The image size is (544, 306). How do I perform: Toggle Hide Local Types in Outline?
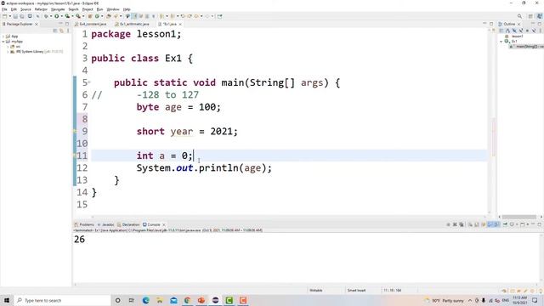click(534, 31)
